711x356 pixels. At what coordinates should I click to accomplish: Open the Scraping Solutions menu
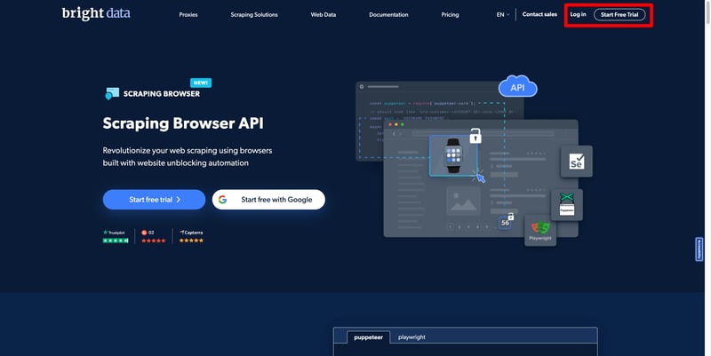(x=254, y=15)
